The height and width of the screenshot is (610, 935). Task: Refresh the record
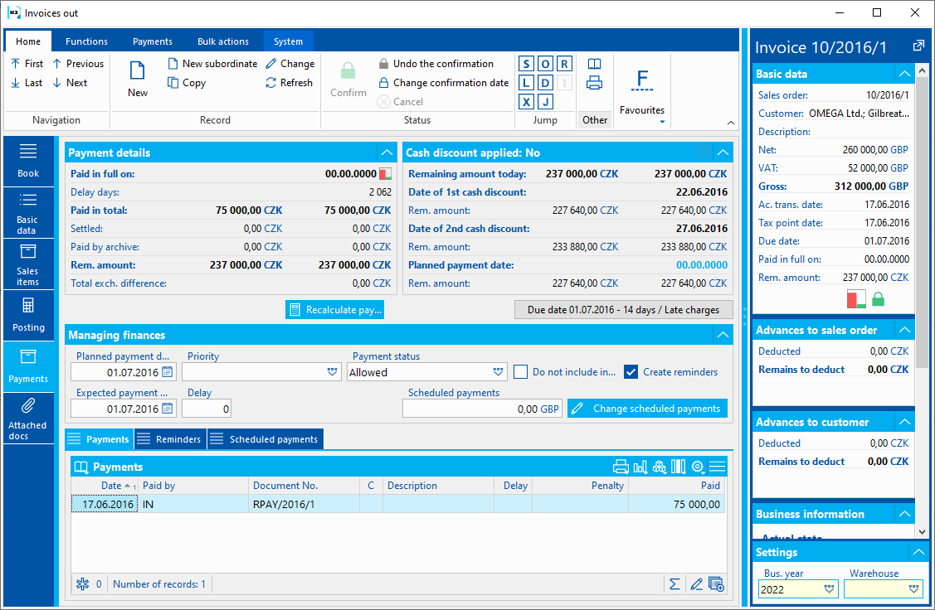(x=290, y=83)
